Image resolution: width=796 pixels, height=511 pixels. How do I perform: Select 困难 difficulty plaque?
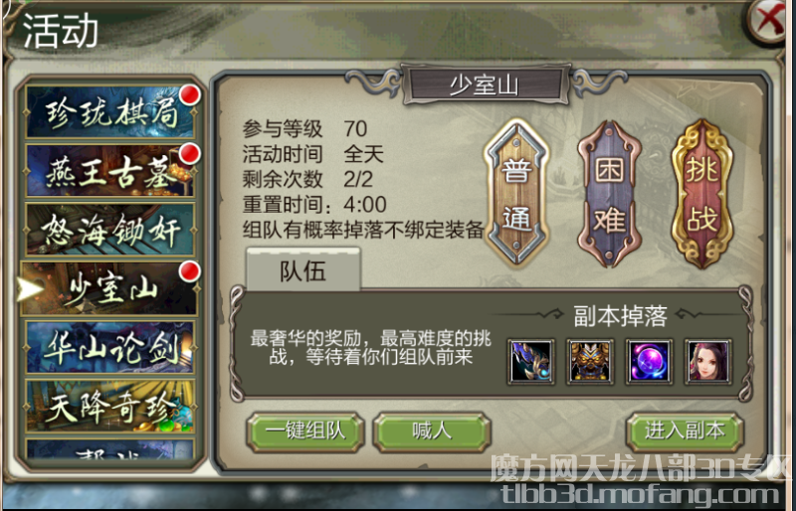[x=609, y=194]
